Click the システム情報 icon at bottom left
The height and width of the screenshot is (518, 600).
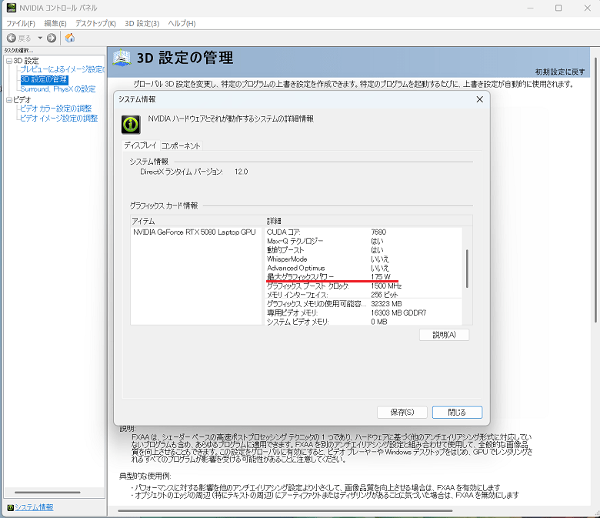(9, 507)
